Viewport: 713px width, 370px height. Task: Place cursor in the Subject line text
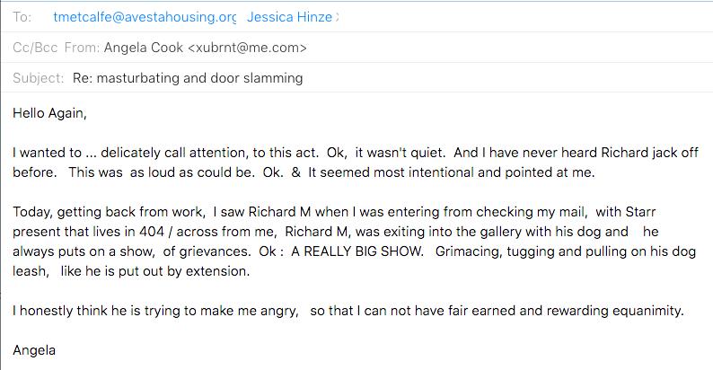coord(188,78)
